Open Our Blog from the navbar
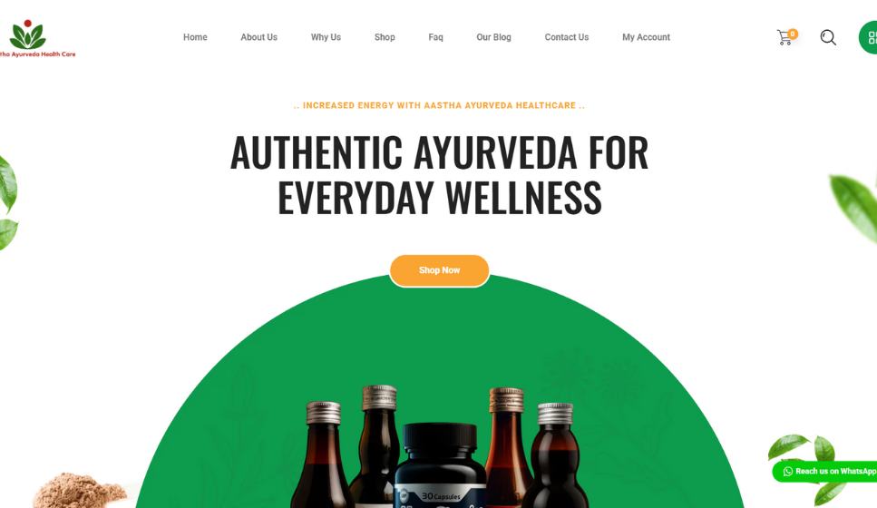This screenshot has width=877, height=508. click(x=494, y=37)
